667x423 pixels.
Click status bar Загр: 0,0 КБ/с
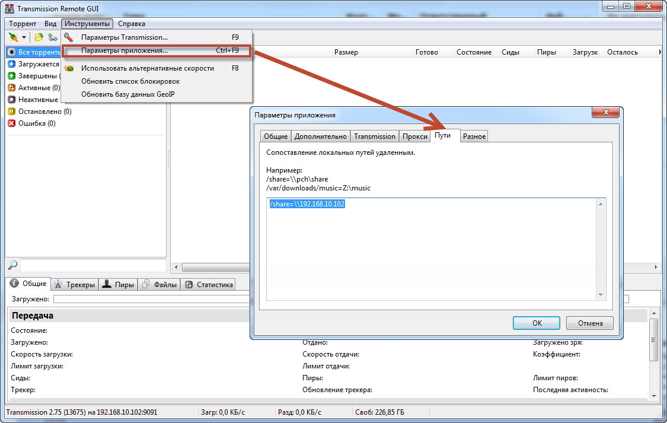pos(223,412)
